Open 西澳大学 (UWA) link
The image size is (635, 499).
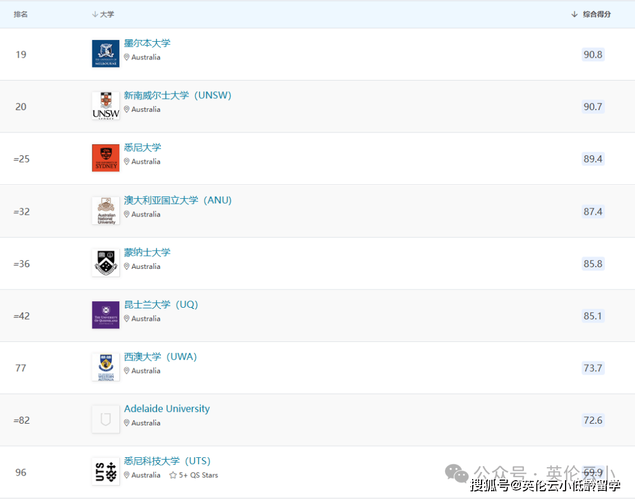point(161,357)
